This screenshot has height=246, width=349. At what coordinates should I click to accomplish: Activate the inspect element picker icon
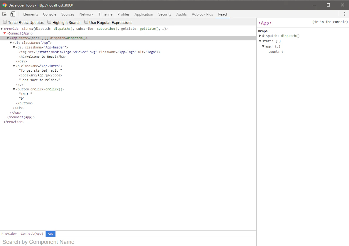click(4, 14)
